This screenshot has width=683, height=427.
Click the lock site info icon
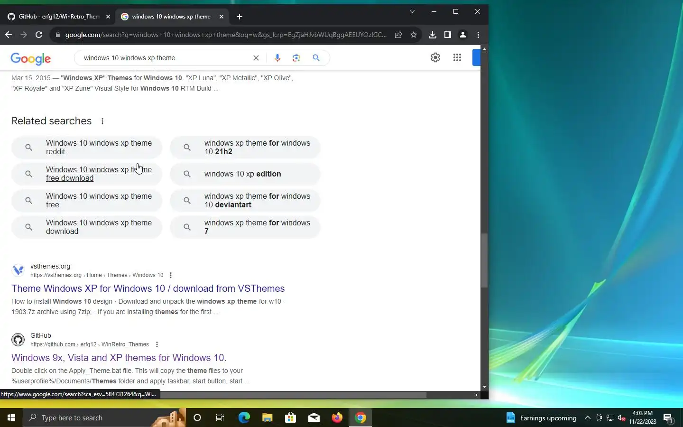click(x=58, y=35)
